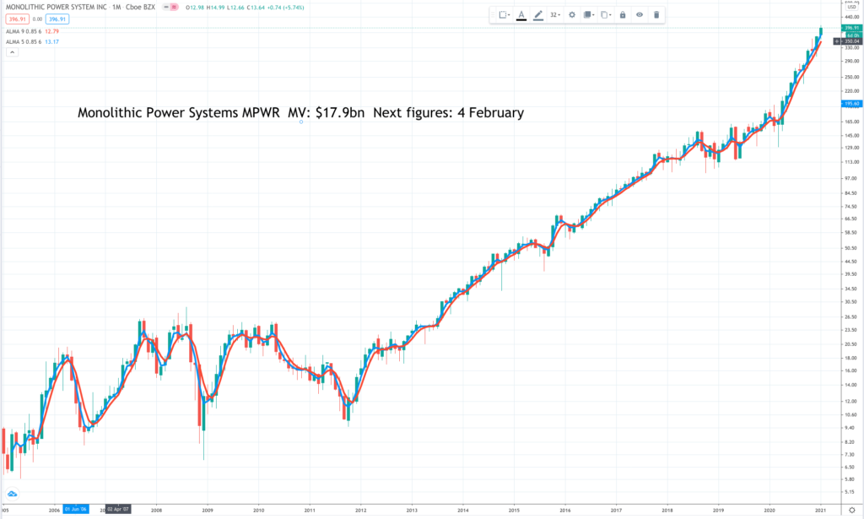Viewport: 864px width, 519px height.
Task: Select the Monolithic Power Systems MPWR text annotation
Action: 300,112
